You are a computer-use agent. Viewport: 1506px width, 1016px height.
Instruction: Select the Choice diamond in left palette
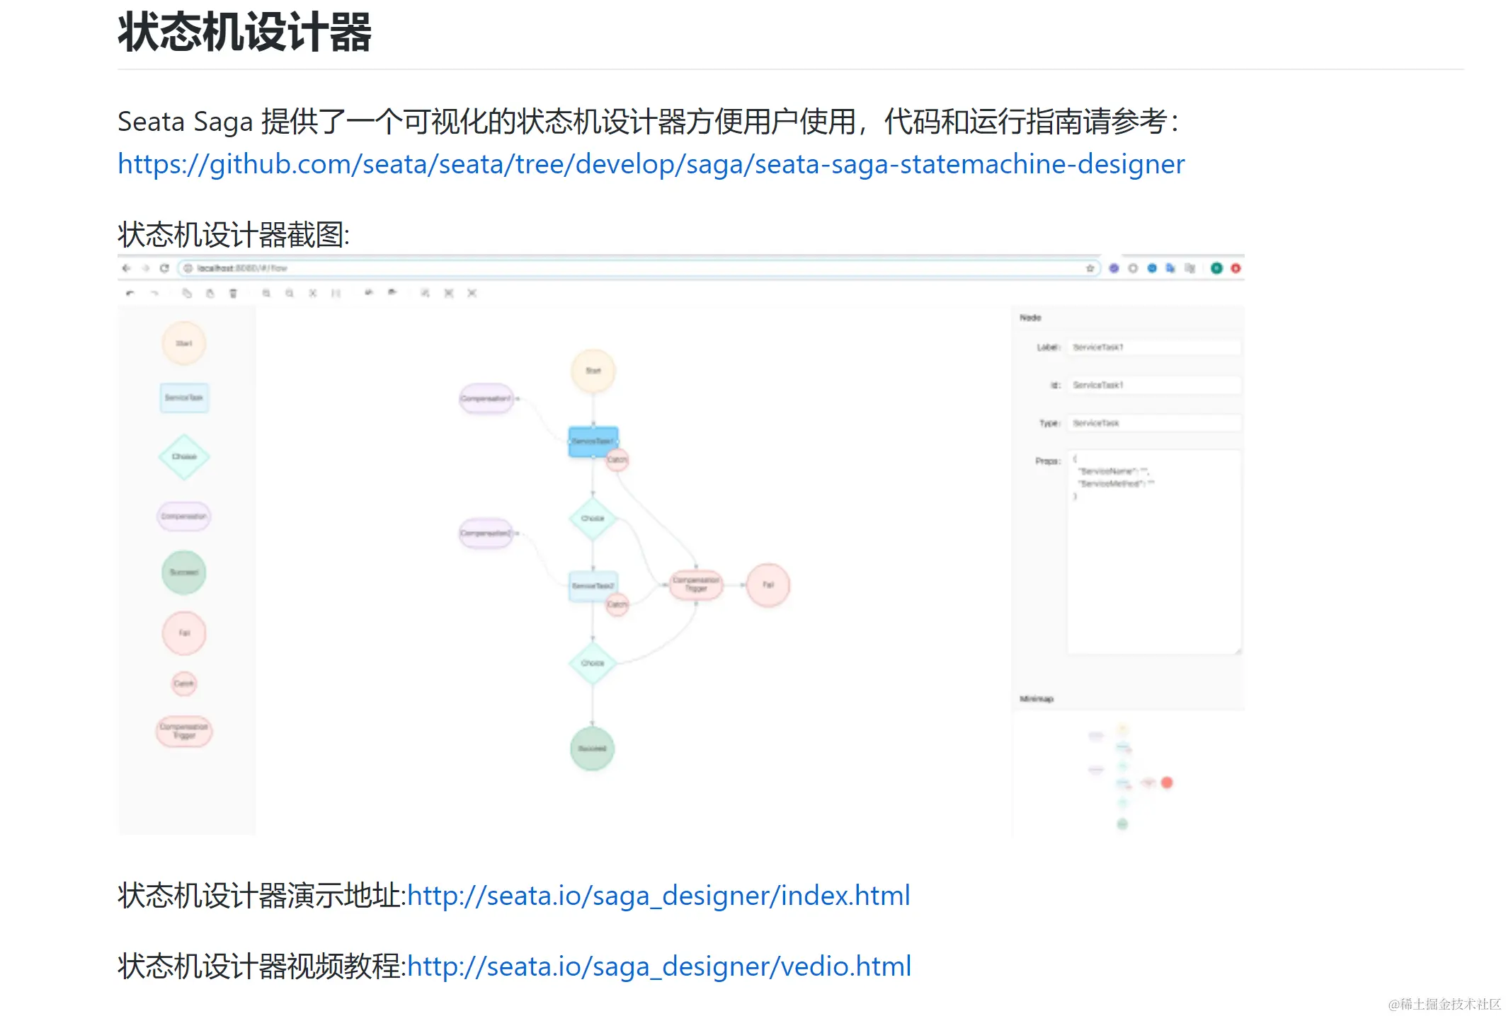point(184,457)
